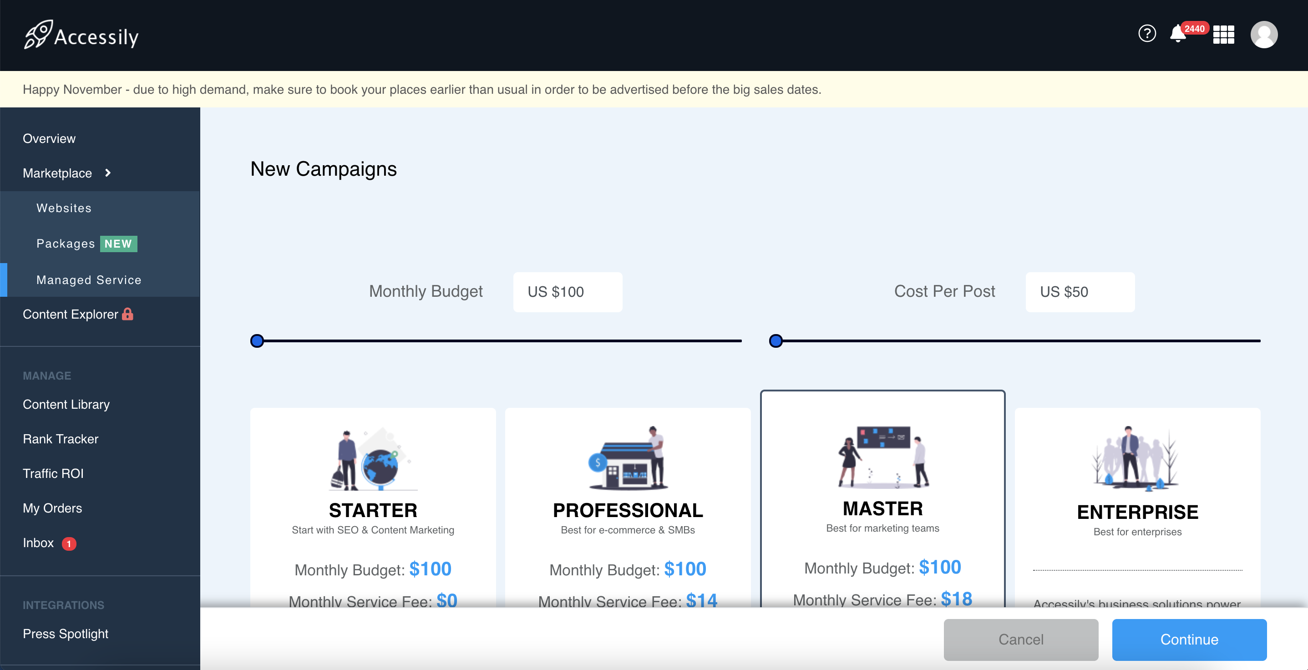Click Master's $18 monthly service fee
Image resolution: width=1308 pixels, height=670 pixels.
tap(956, 599)
